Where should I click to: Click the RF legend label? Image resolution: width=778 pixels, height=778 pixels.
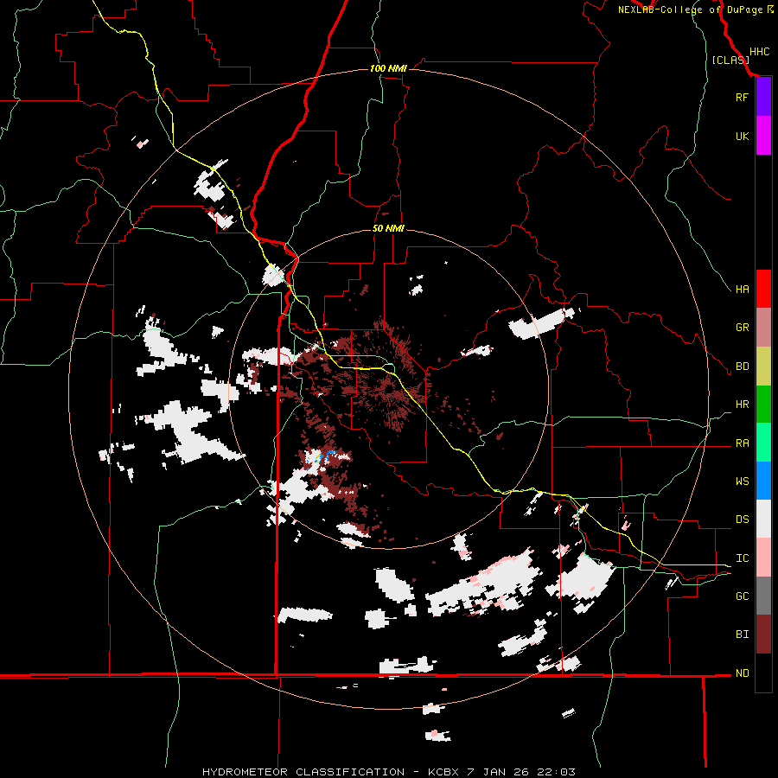tap(742, 97)
